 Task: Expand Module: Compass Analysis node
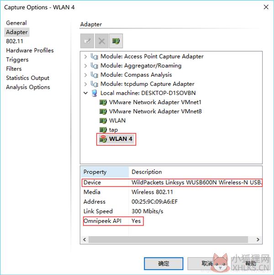coord(85,75)
